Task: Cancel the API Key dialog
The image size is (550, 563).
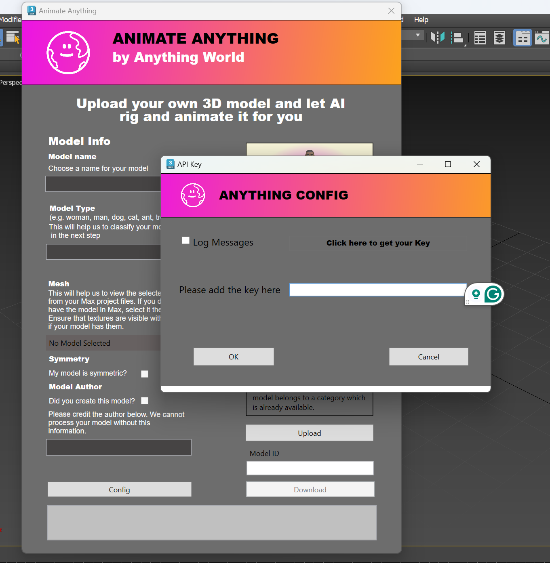Action: point(428,357)
